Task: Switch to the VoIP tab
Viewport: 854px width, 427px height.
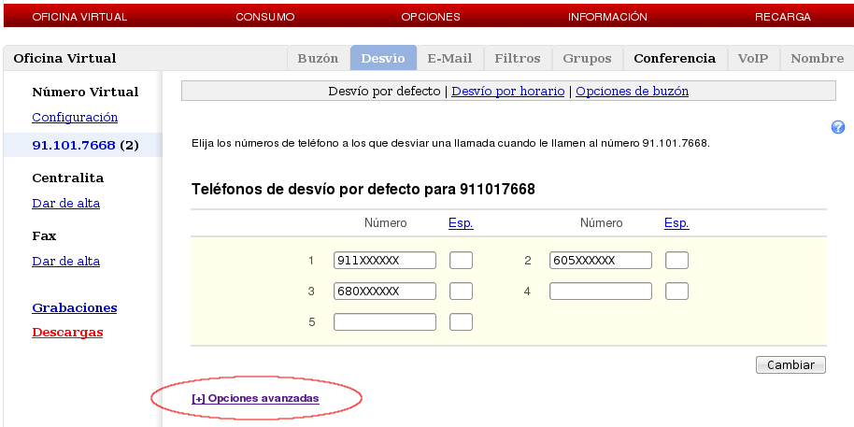Action: point(753,58)
